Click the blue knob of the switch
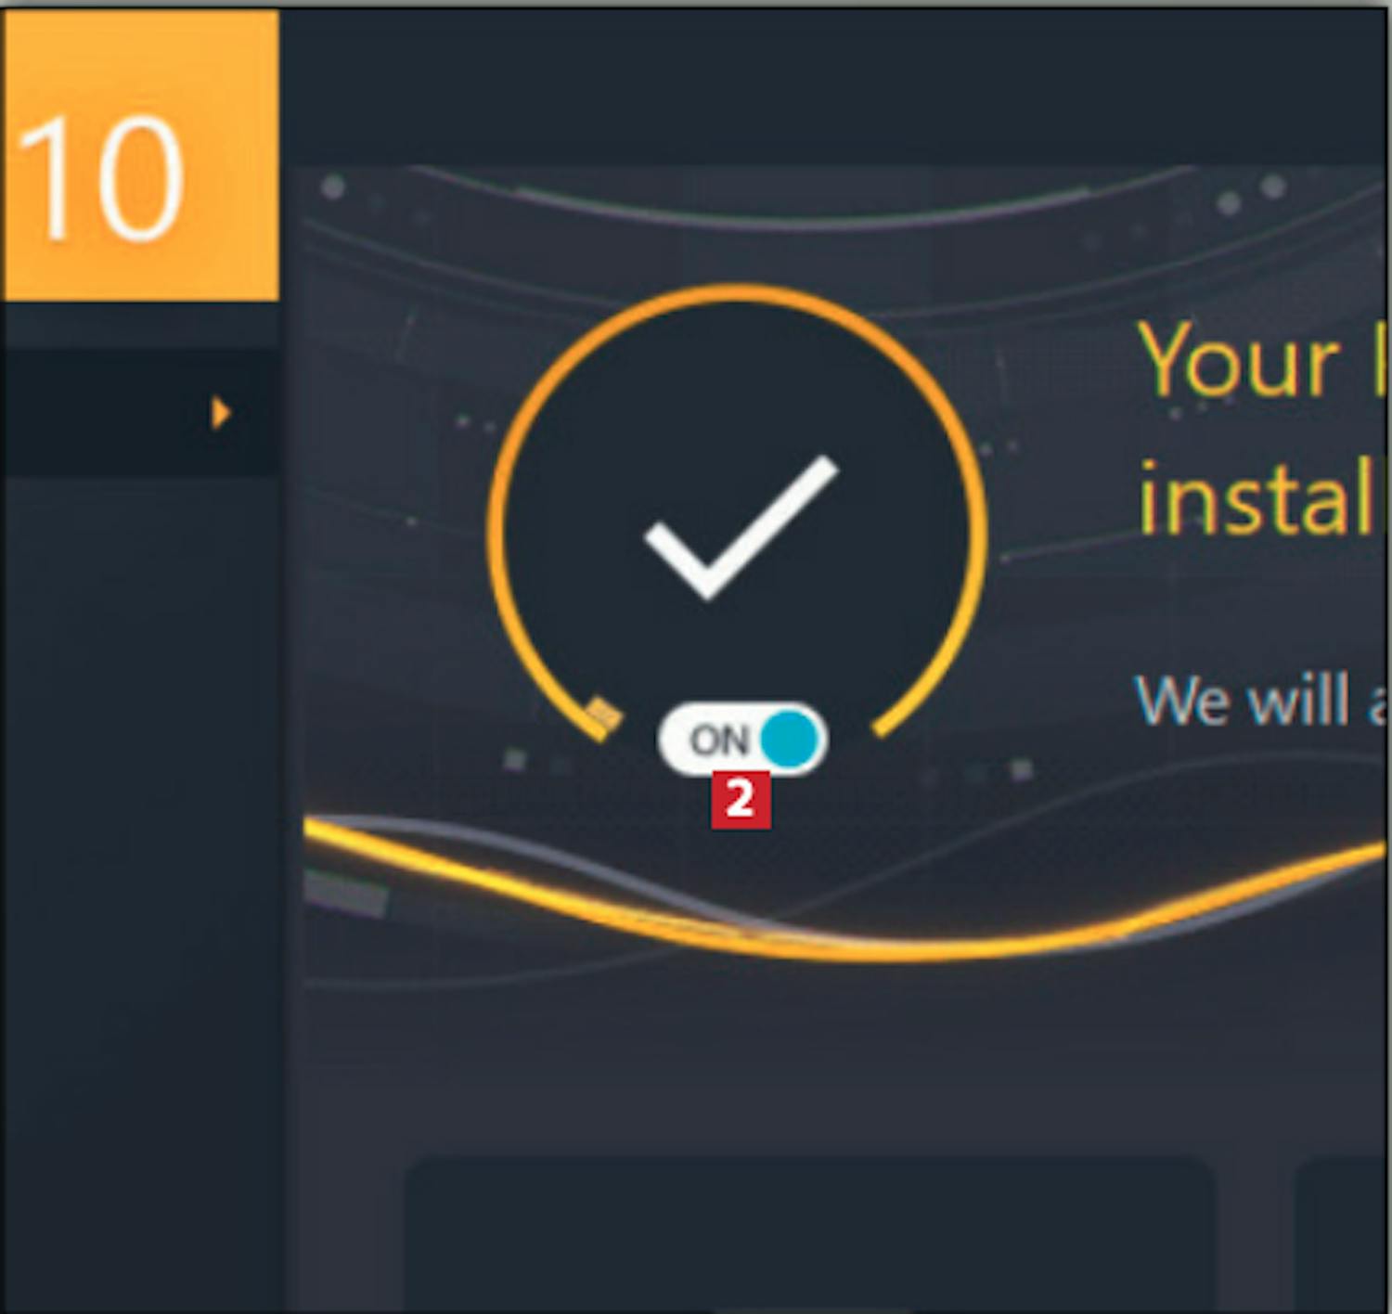 click(790, 740)
